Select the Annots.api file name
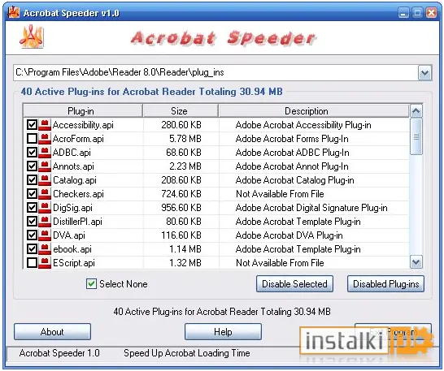Viewport: 444px width, 371px height. [73, 166]
